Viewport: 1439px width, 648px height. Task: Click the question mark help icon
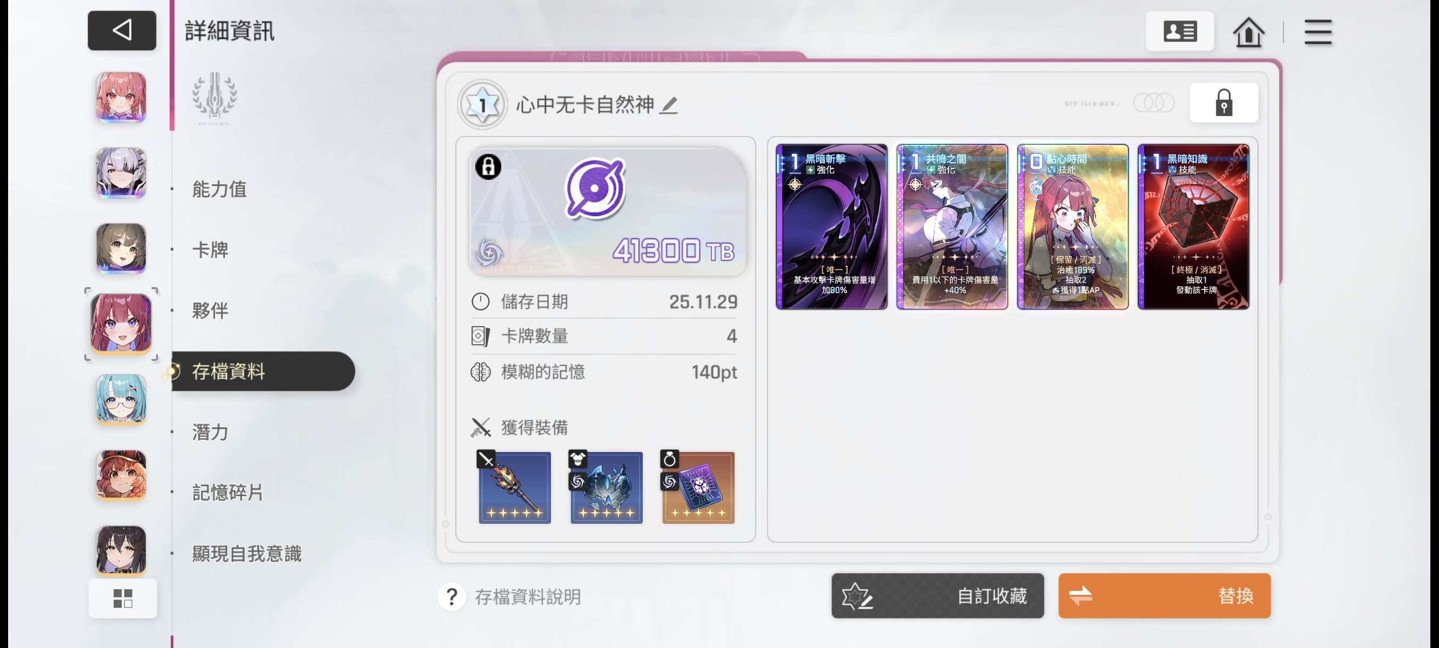[x=452, y=597]
